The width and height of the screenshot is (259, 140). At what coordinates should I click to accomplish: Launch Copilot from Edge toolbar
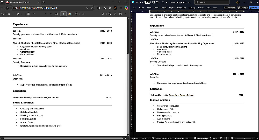[126, 8]
